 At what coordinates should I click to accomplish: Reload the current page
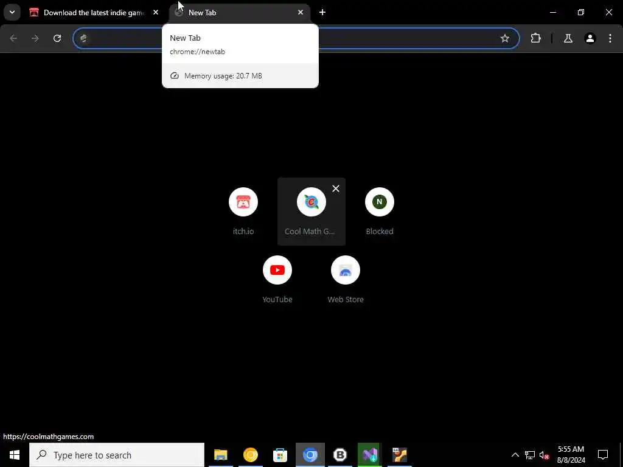tap(57, 38)
